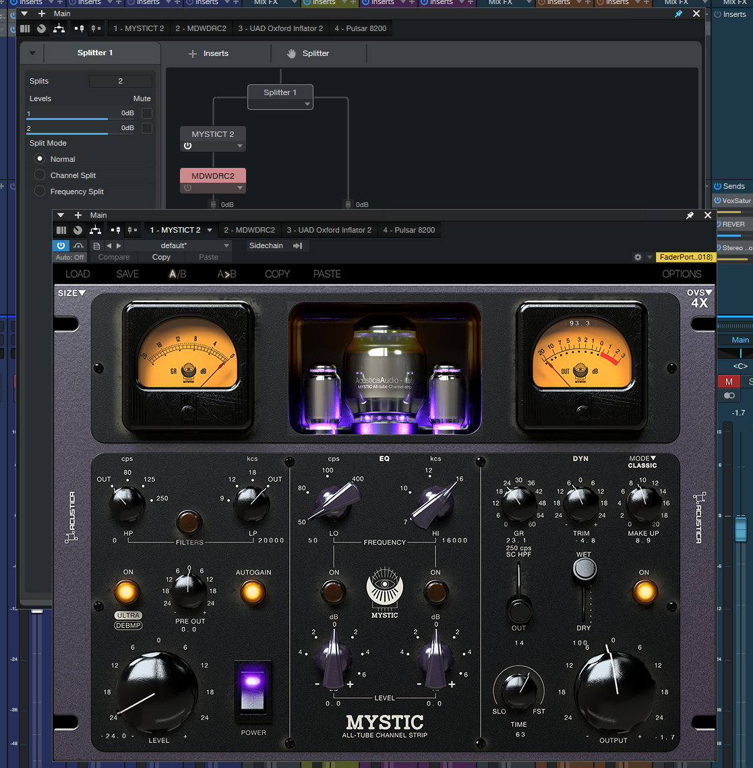Check Mute box for split level 1
753x768 pixels.
(147, 113)
